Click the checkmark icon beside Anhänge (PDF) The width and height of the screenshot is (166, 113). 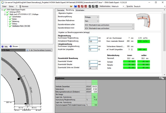tap(7, 12)
